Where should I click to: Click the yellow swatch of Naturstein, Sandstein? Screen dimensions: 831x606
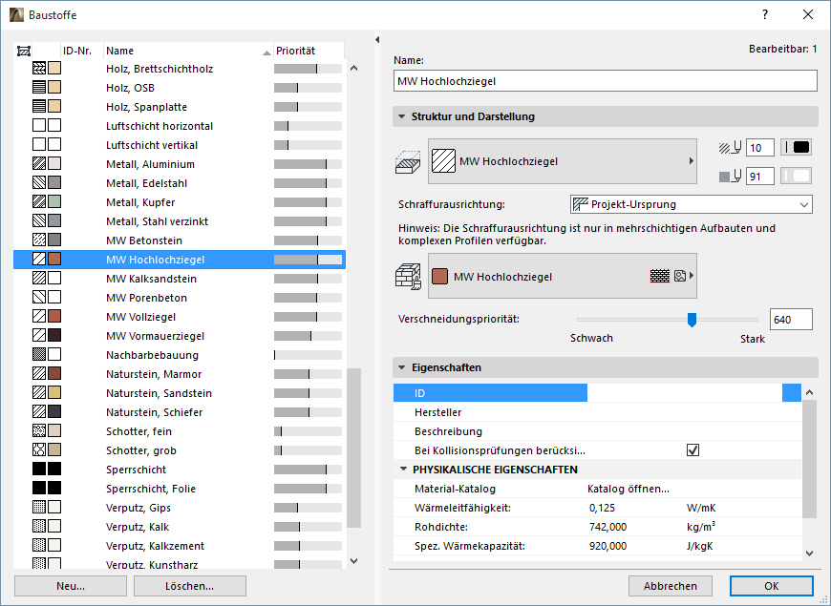[x=54, y=392]
